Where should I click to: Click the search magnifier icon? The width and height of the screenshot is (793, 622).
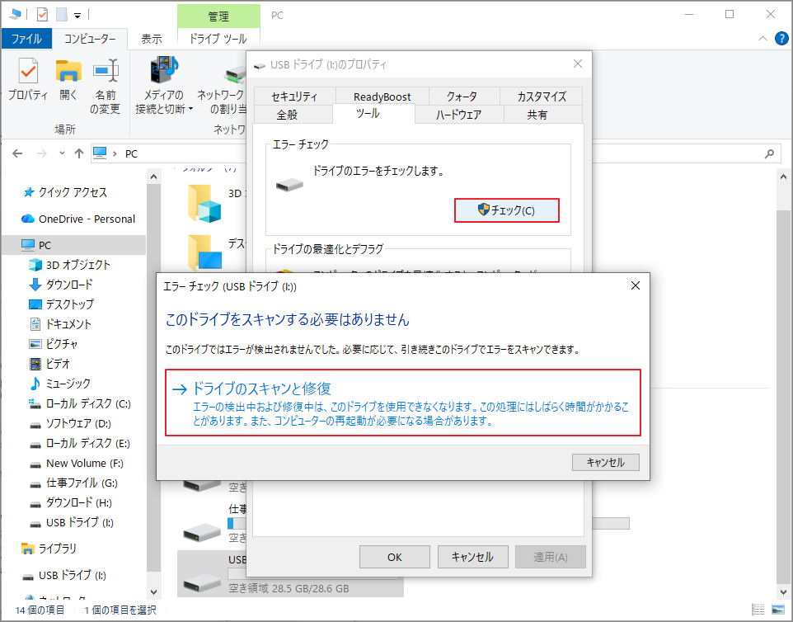point(769,154)
